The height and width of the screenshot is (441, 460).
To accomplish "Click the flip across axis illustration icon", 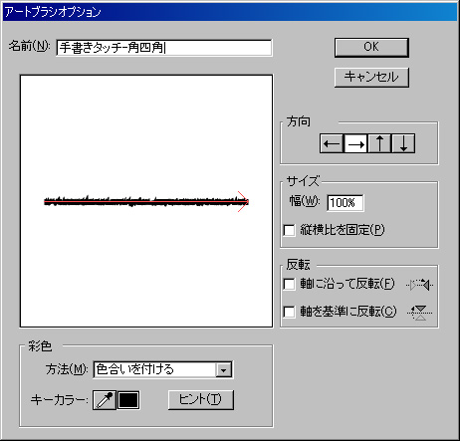I will click(x=420, y=313).
